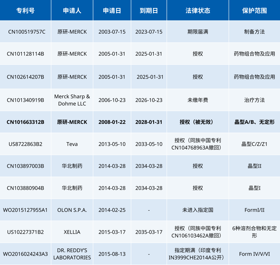Click 授权 status in the CN103897003B row
This screenshot has height=265, width=280.
point(198,166)
